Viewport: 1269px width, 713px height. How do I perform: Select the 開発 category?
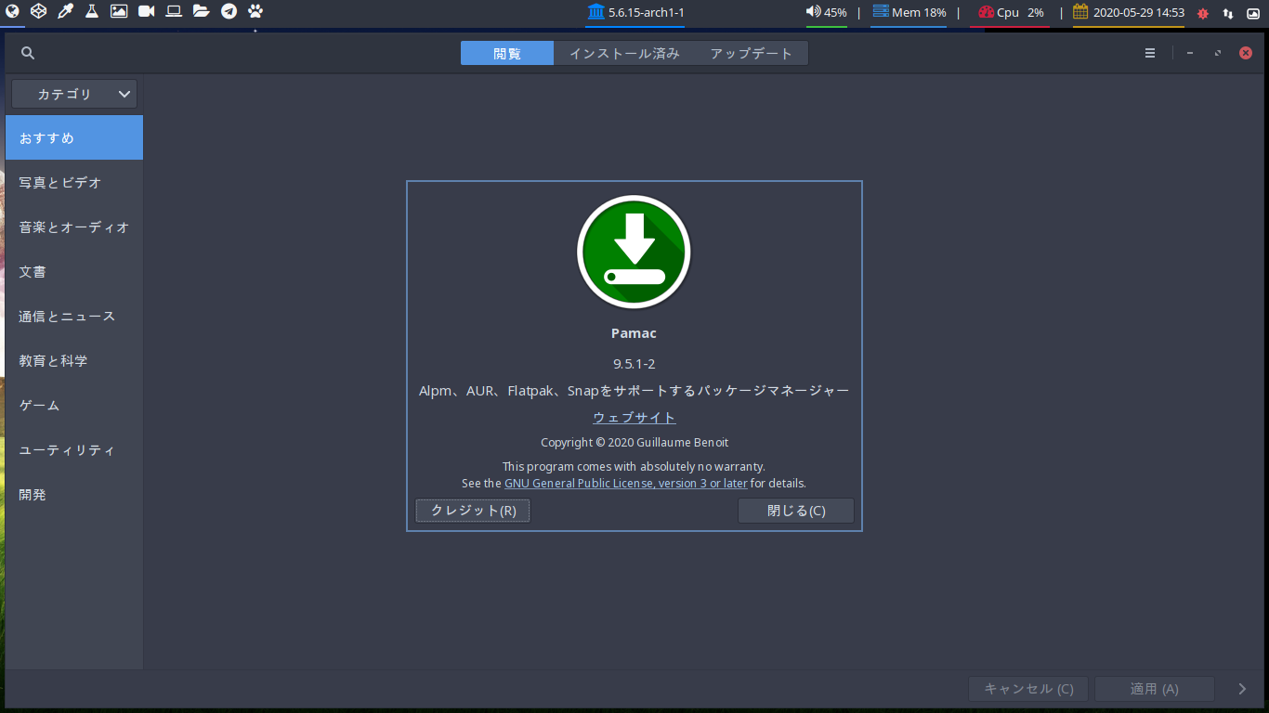point(74,494)
